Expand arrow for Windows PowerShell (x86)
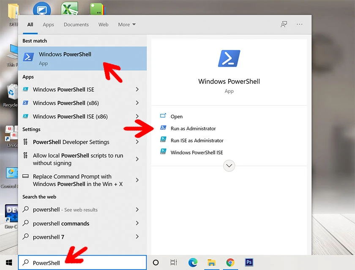 (x=137, y=103)
